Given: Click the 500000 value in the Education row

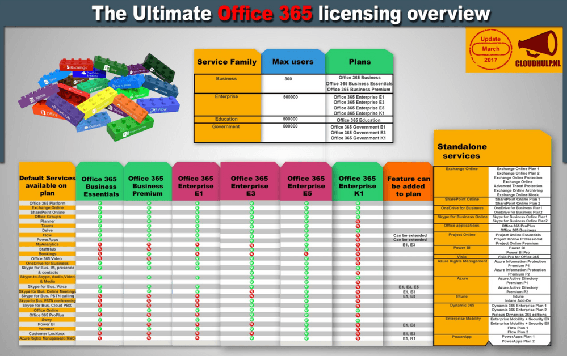Looking at the screenshot, I should click(x=291, y=119).
